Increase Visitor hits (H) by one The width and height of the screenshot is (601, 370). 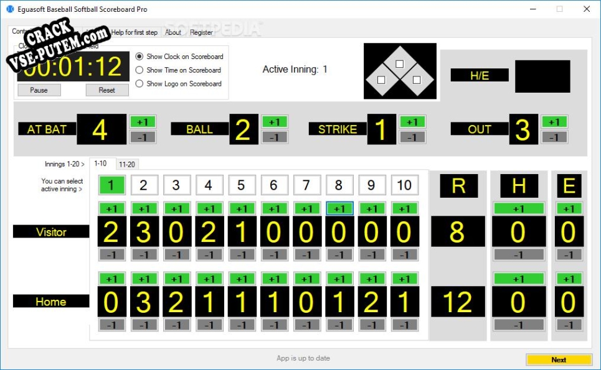click(x=519, y=208)
